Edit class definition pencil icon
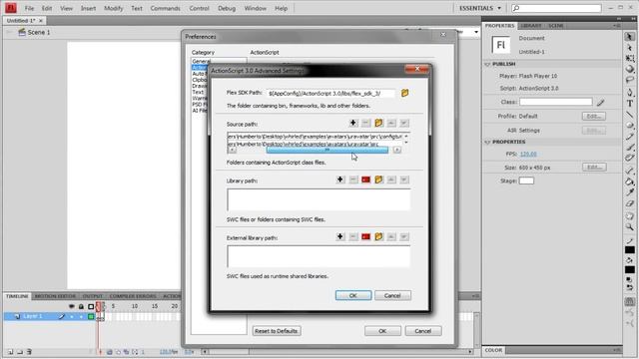The image size is (639, 359). pos(601,102)
